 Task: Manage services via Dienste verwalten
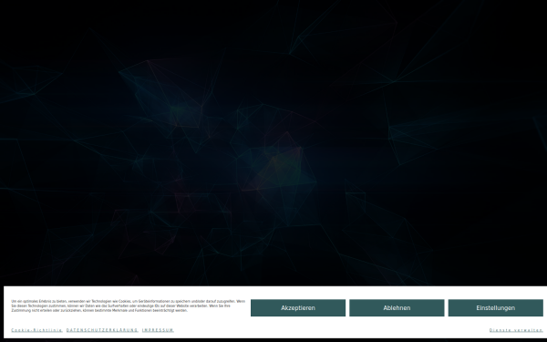516,330
